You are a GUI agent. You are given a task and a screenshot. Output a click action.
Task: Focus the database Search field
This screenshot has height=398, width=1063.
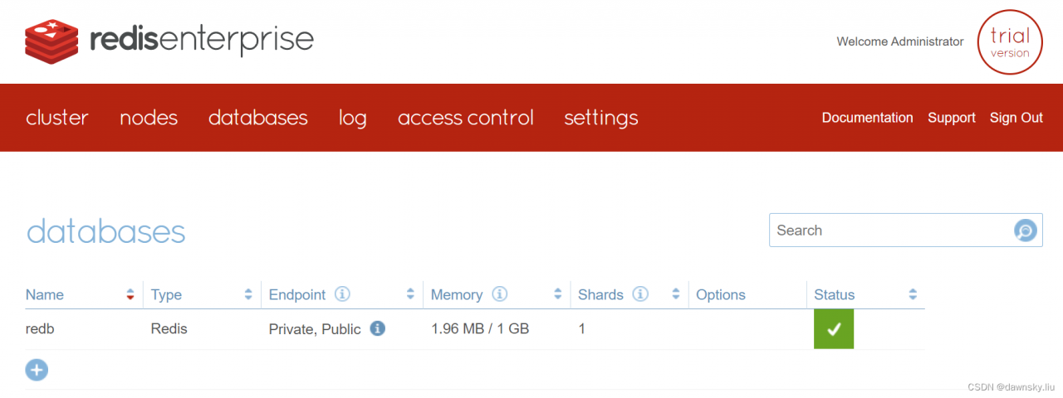click(889, 231)
